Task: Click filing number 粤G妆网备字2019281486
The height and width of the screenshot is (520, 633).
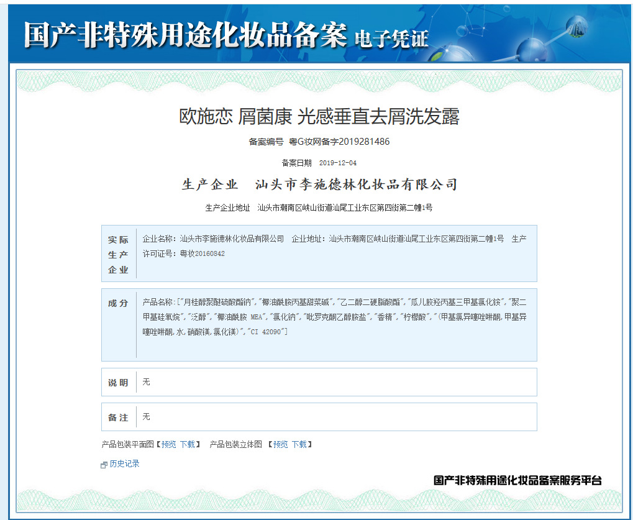Action: point(339,142)
